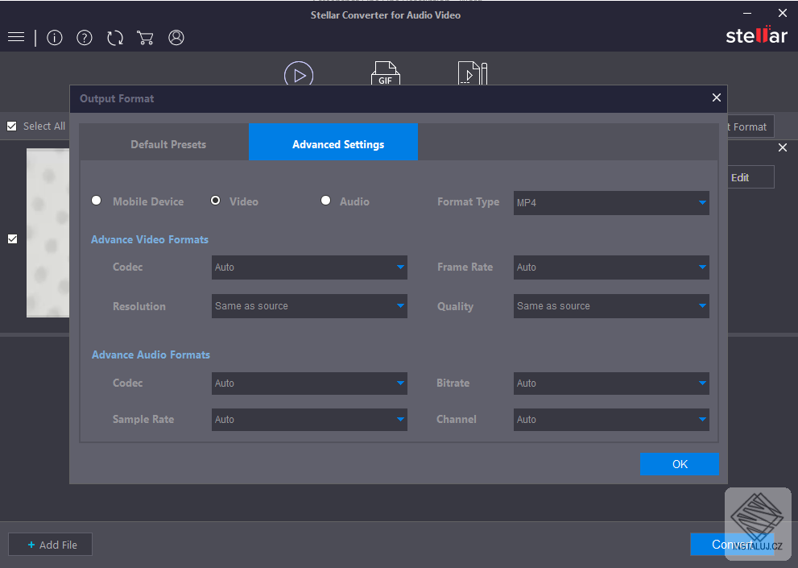Screen dimensions: 798x568
Task: Click the update refresh arrows icon
Action: (x=115, y=38)
